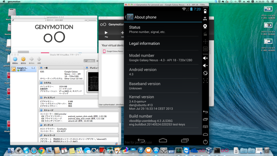
Task: Click the Back icon in the emulator side toolbar
Action: coord(205,112)
